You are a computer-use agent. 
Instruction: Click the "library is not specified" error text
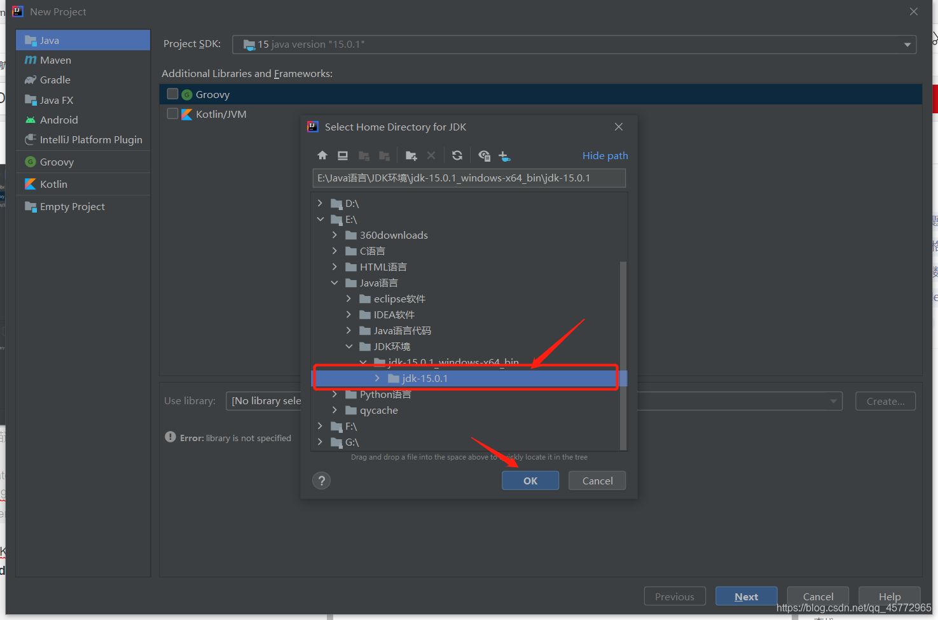[x=249, y=438]
